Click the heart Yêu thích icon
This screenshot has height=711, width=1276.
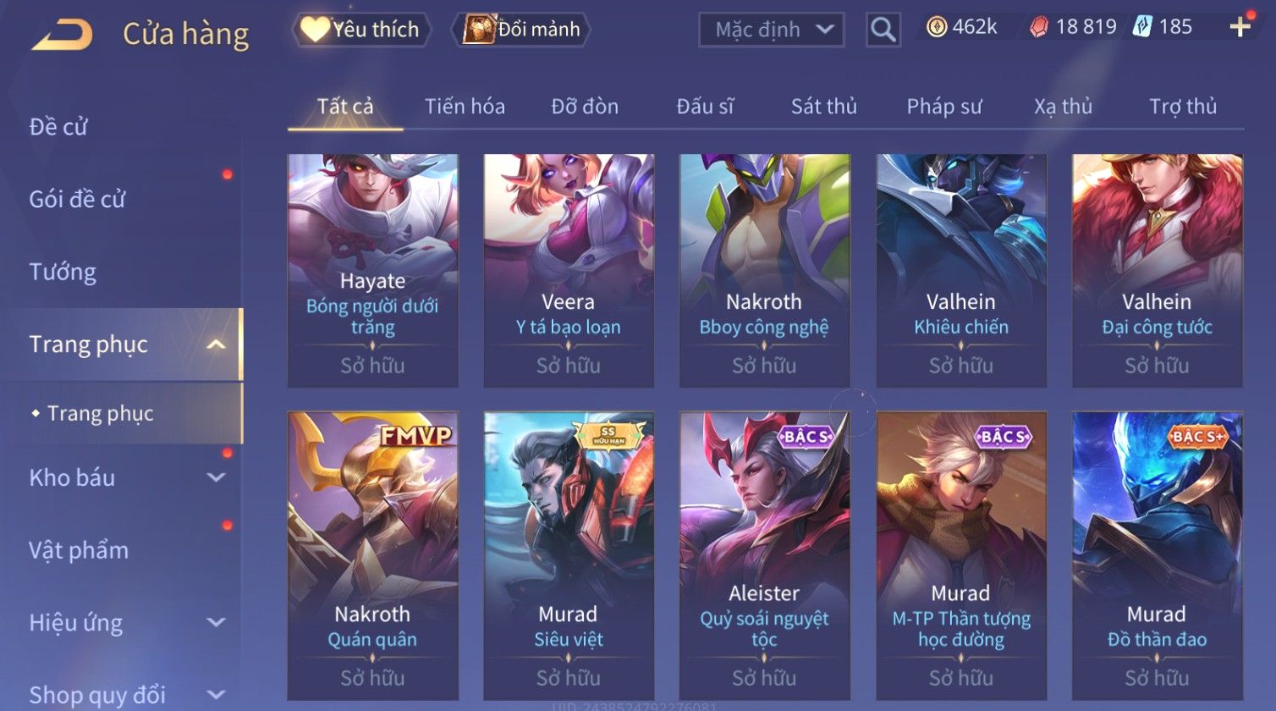(x=315, y=29)
